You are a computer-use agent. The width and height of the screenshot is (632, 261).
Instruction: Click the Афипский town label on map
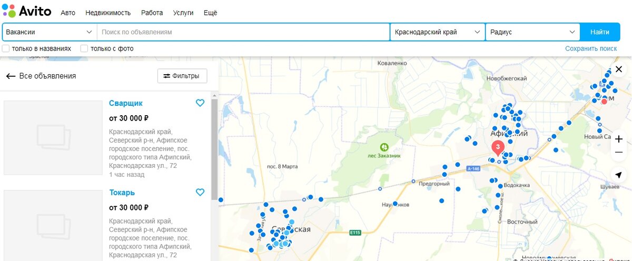coord(509,134)
